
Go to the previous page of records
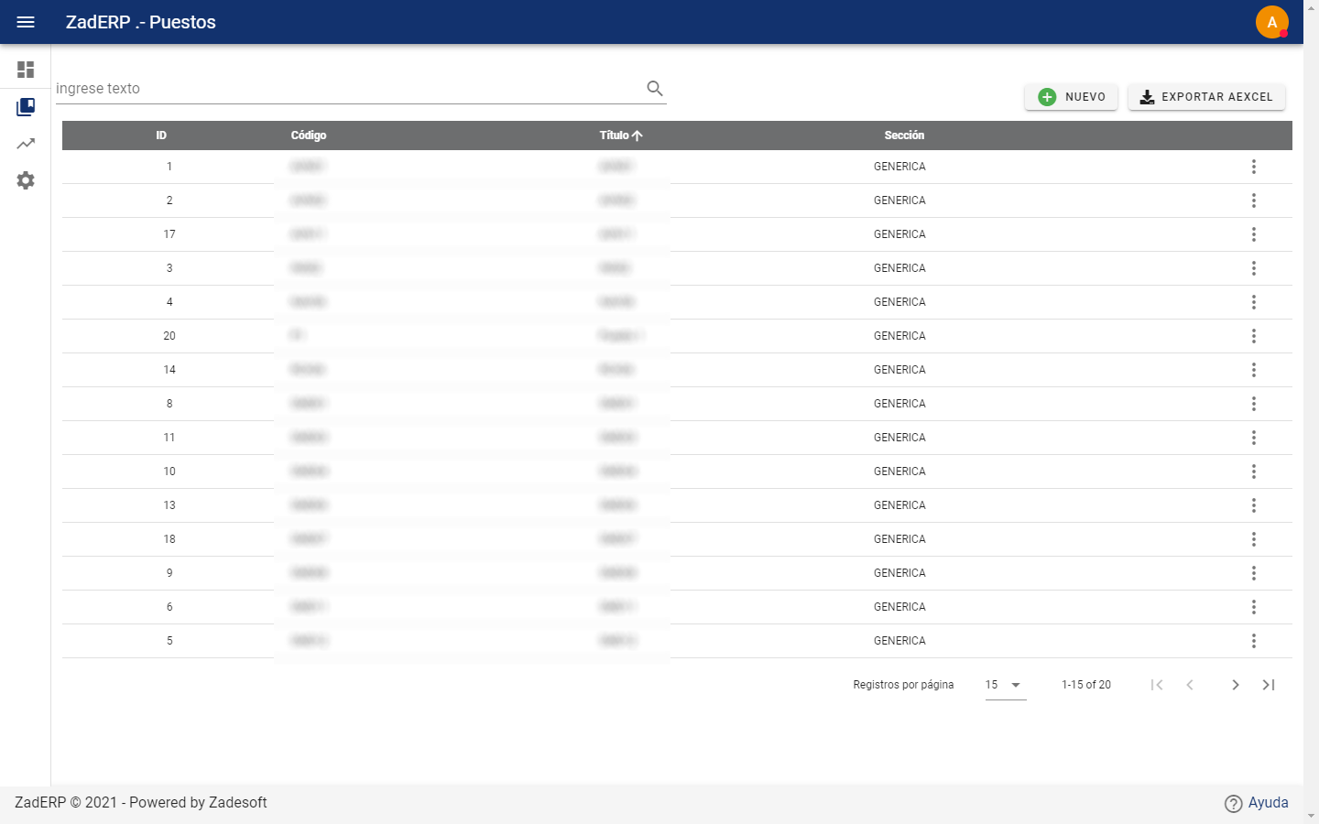pos(1190,685)
